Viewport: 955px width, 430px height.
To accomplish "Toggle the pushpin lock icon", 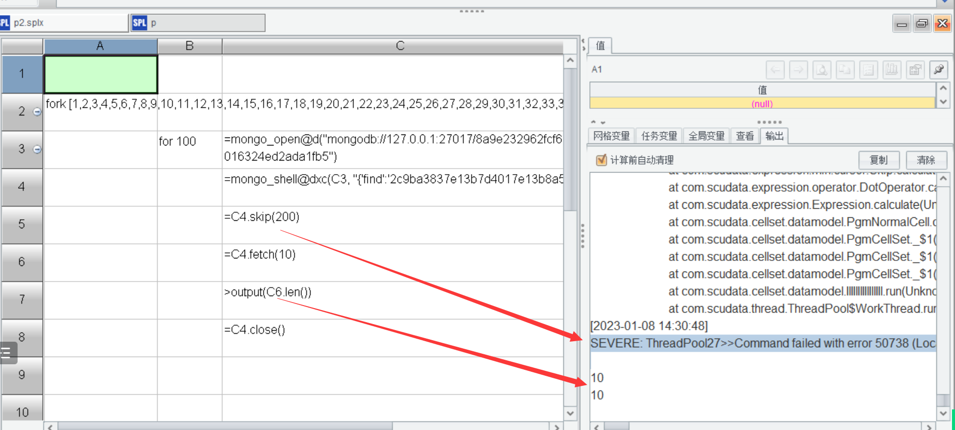I will [x=939, y=70].
